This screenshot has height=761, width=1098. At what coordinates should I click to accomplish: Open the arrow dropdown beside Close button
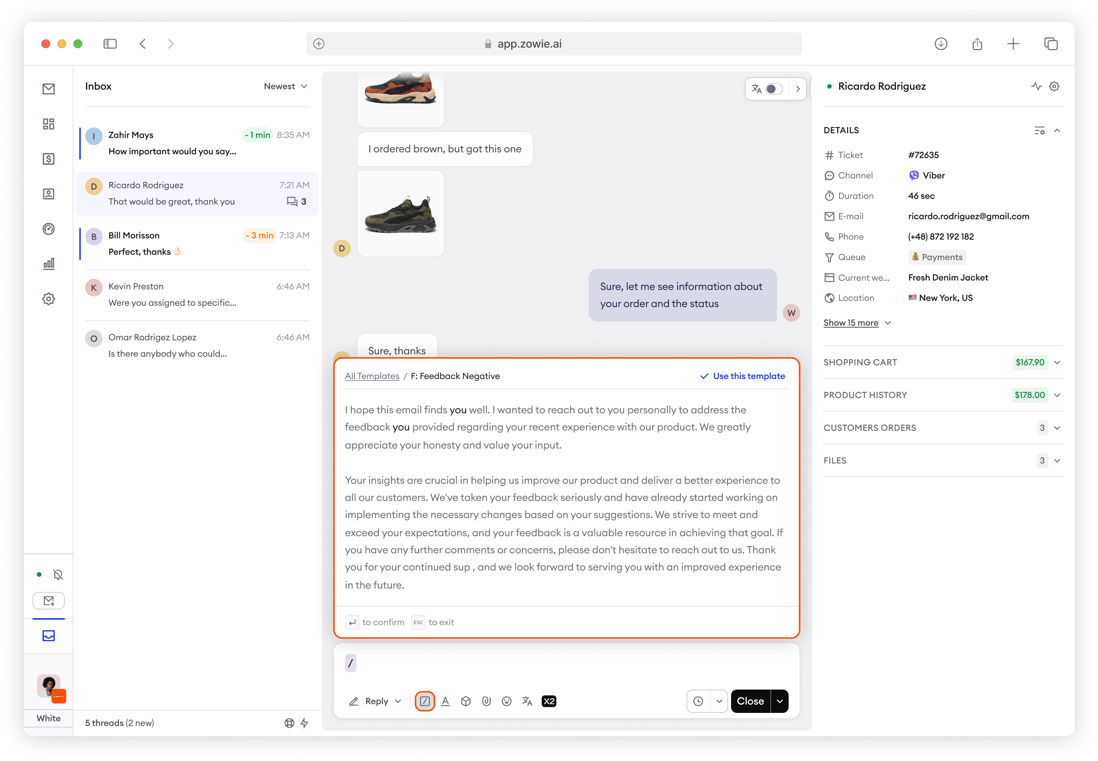pyautogui.click(x=780, y=701)
